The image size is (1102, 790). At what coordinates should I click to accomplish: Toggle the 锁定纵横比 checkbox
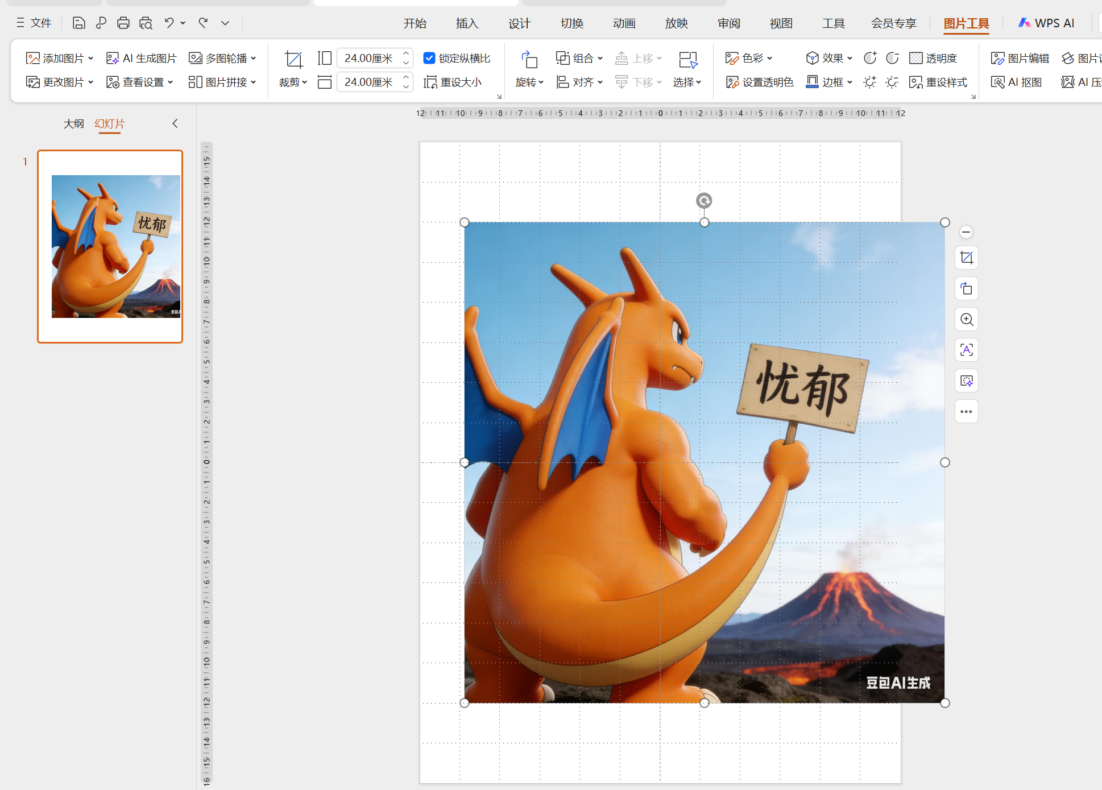(x=429, y=58)
